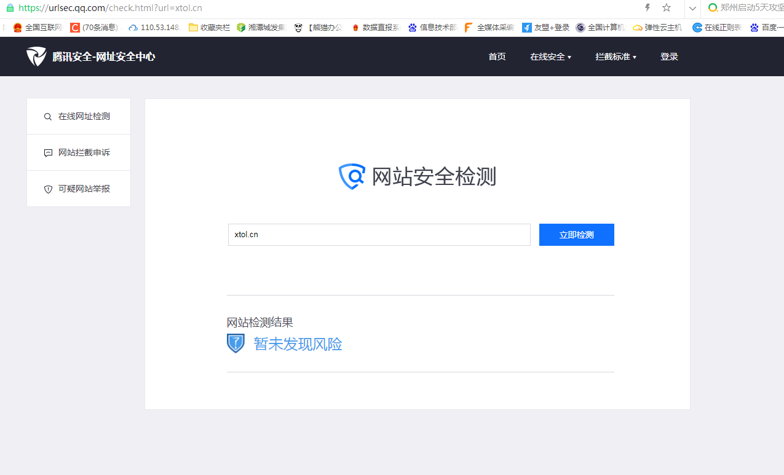Viewport: 784px width, 475px height.
Task: Click the lightning bolt speed-mode icon
Action: [647, 8]
